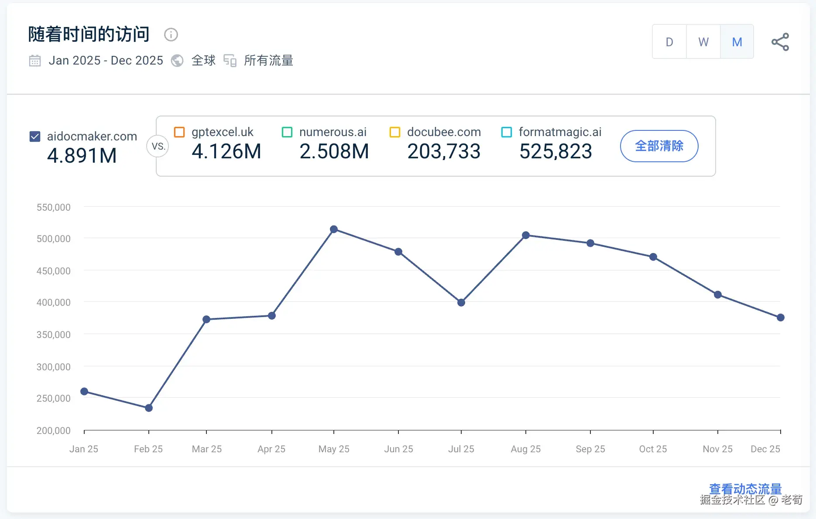The height and width of the screenshot is (519, 816).
Task: Tick the docubee.com checkbox
Action: point(395,132)
